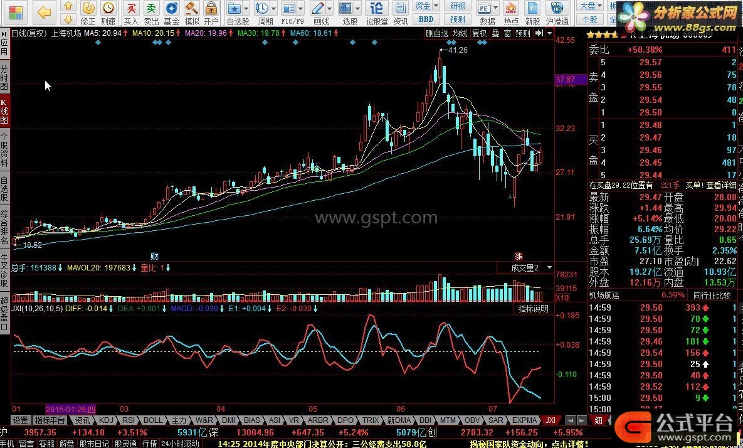The width and height of the screenshot is (743, 448).
Task: Open 股市日记 in the status bar
Action: (x=94, y=444)
